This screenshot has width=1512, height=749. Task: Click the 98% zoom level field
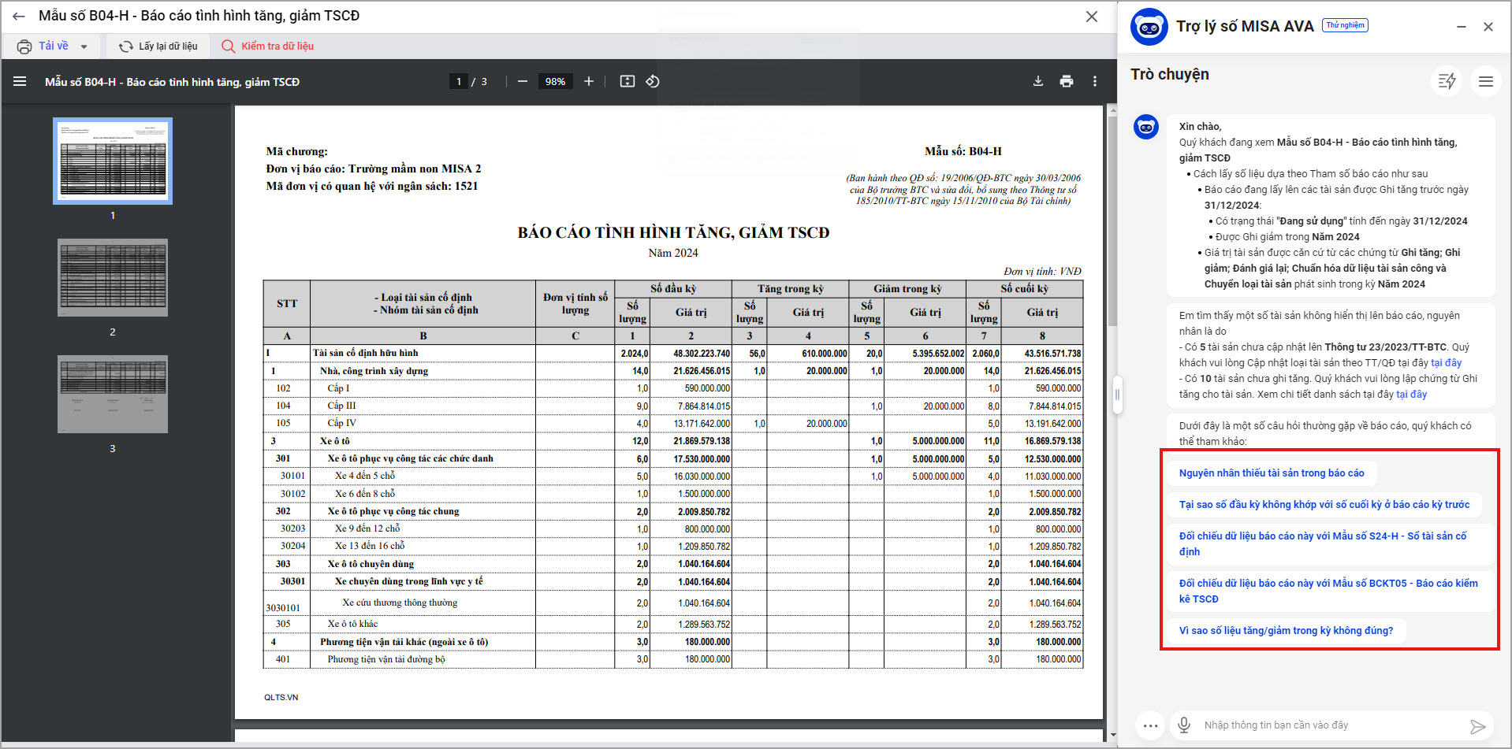555,81
